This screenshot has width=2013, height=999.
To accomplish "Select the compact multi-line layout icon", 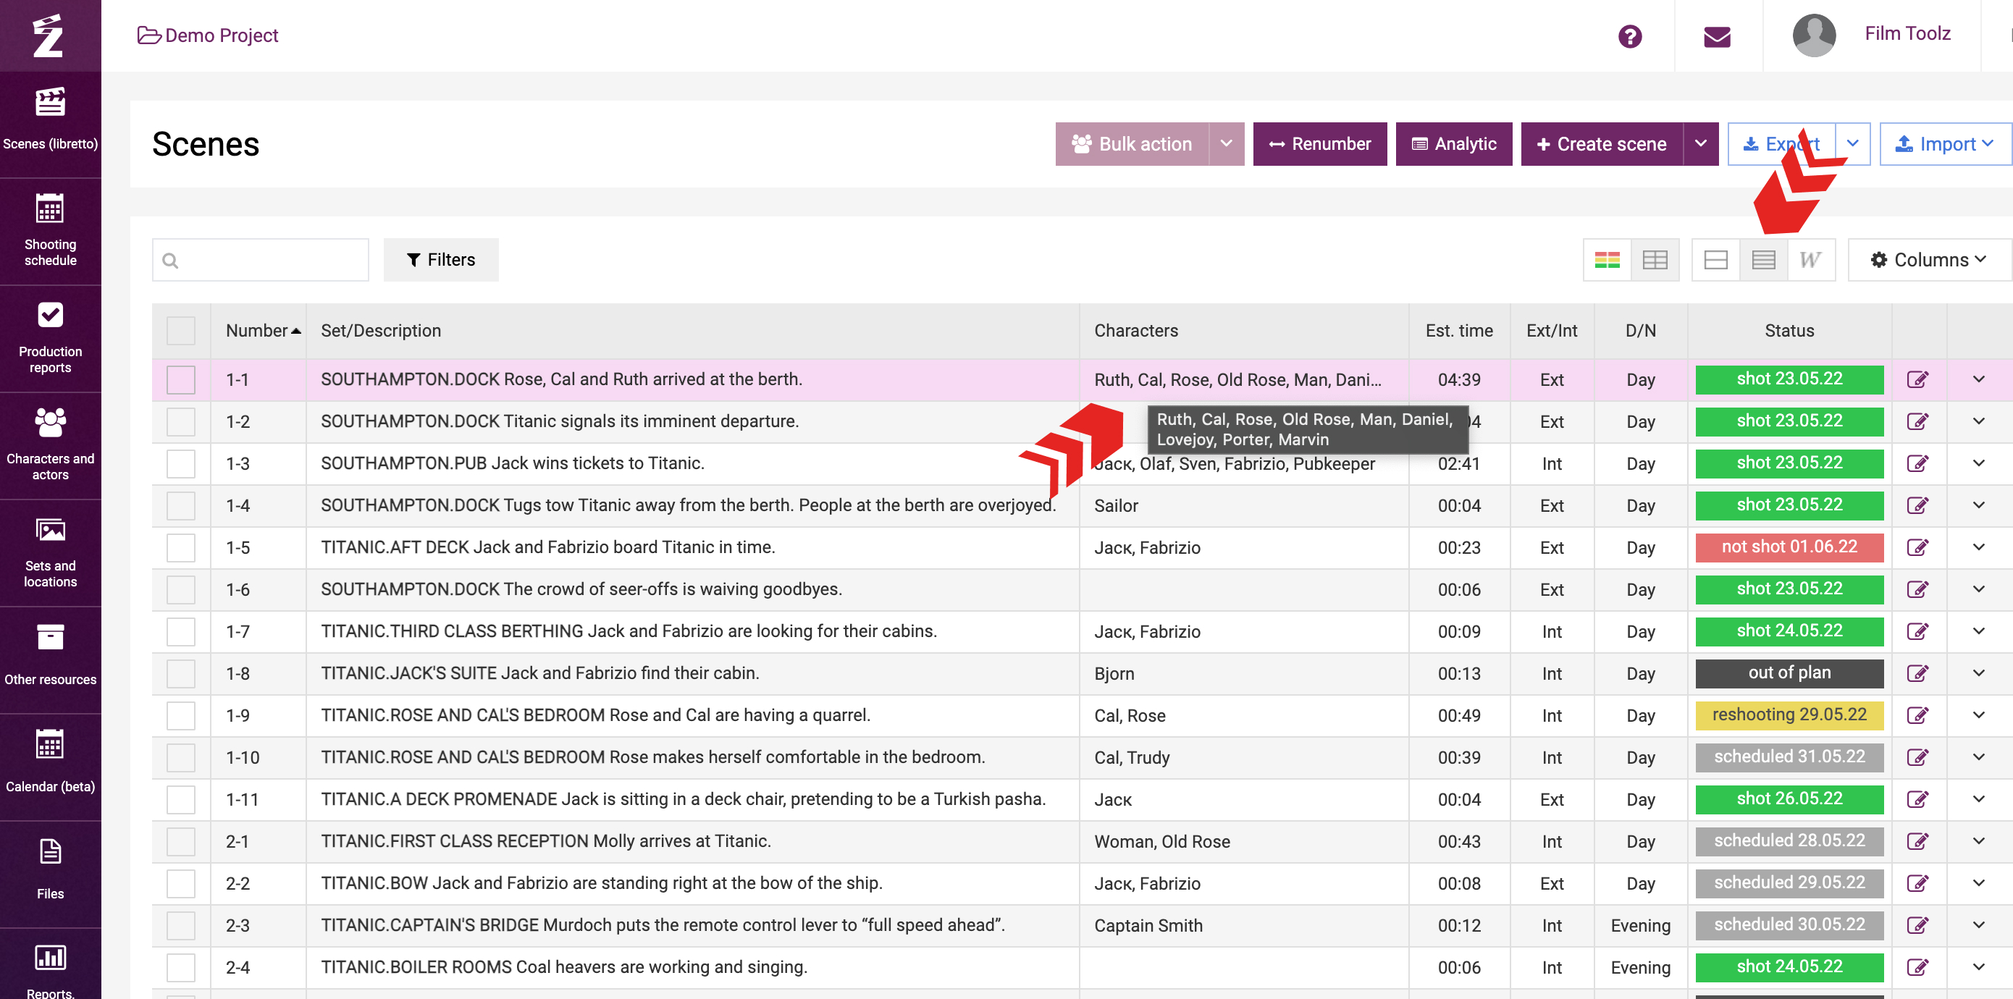I will 1763,260.
